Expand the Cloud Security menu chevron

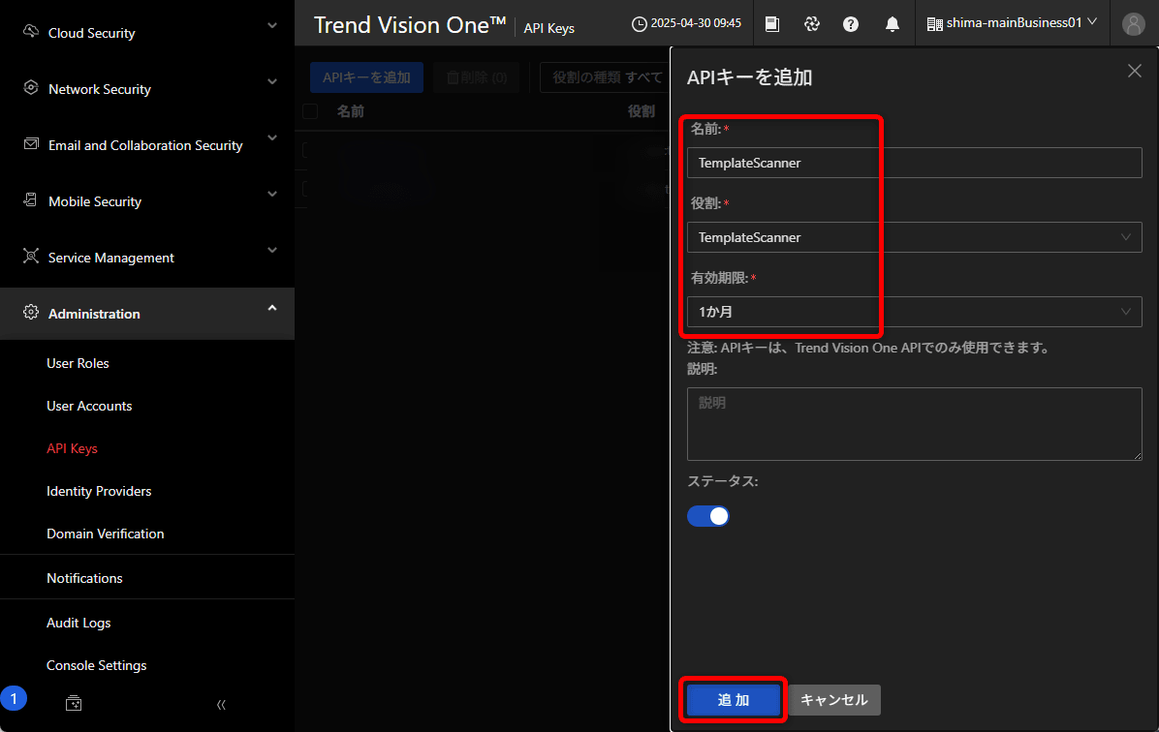click(272, 25)
